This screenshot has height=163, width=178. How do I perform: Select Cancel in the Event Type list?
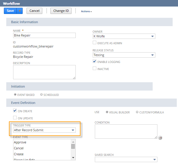(42, 148)
